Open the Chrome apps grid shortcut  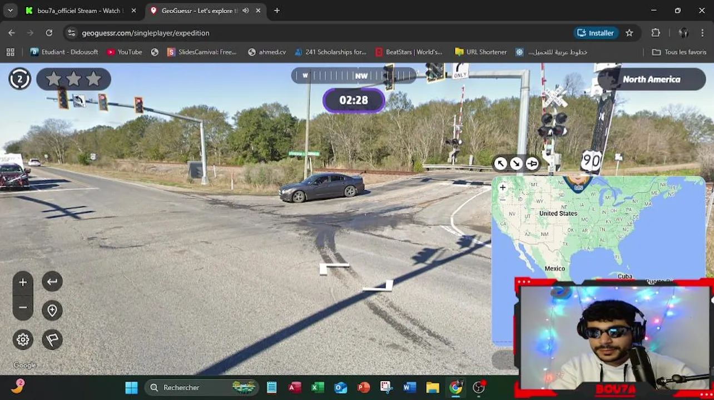(10, 52)
